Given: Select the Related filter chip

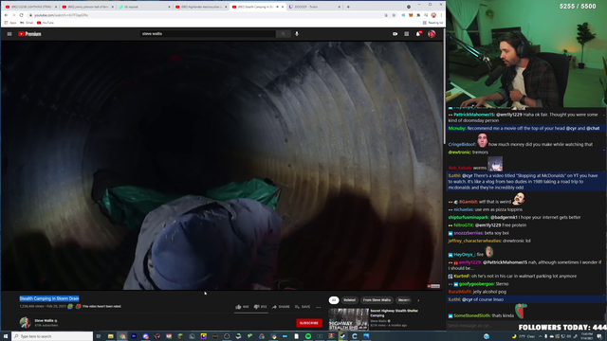Looking at the screenshot, I should tap(349, 300).
